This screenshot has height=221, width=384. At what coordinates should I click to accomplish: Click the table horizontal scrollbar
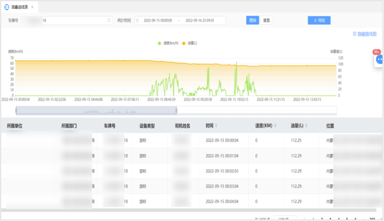tap(189, 210)
